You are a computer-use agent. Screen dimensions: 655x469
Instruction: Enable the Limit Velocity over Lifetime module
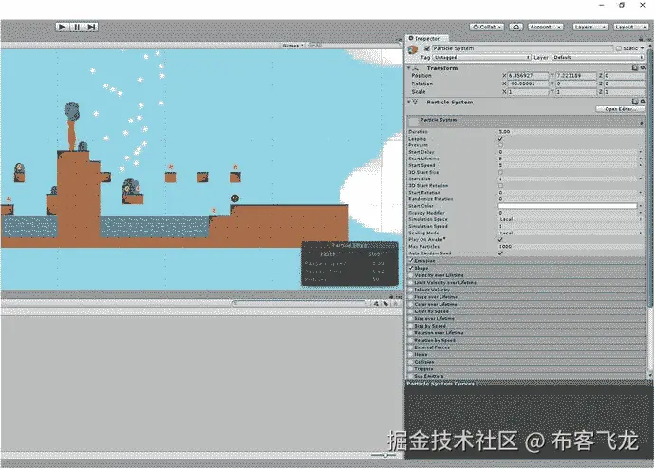tap(411, 282)
